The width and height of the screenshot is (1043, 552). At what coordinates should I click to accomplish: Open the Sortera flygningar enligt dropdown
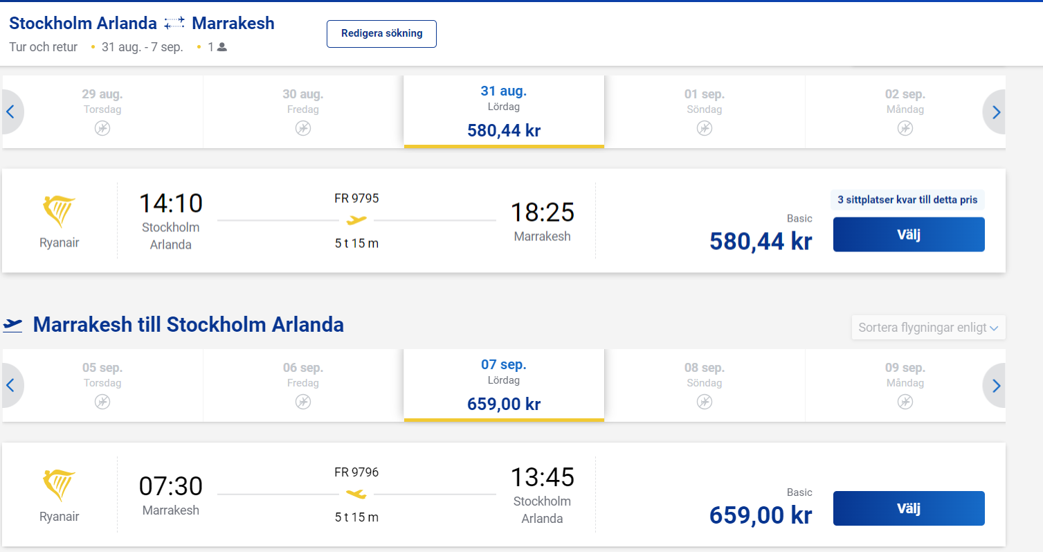click(x=928, y=328)
